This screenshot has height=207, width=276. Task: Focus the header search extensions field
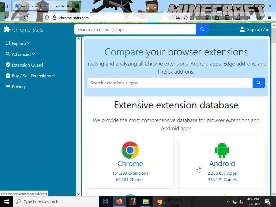click(135, 29)
